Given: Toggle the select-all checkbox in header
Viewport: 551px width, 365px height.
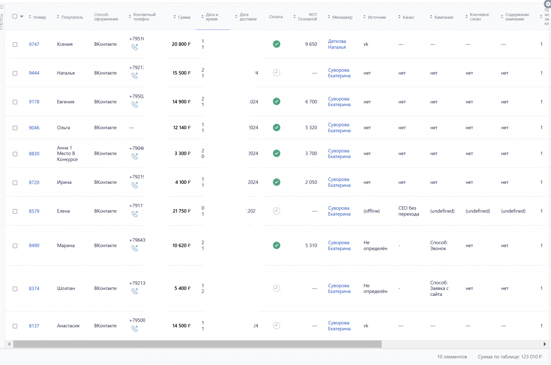Looking at the screenshot, I should [x=15, y=17].
